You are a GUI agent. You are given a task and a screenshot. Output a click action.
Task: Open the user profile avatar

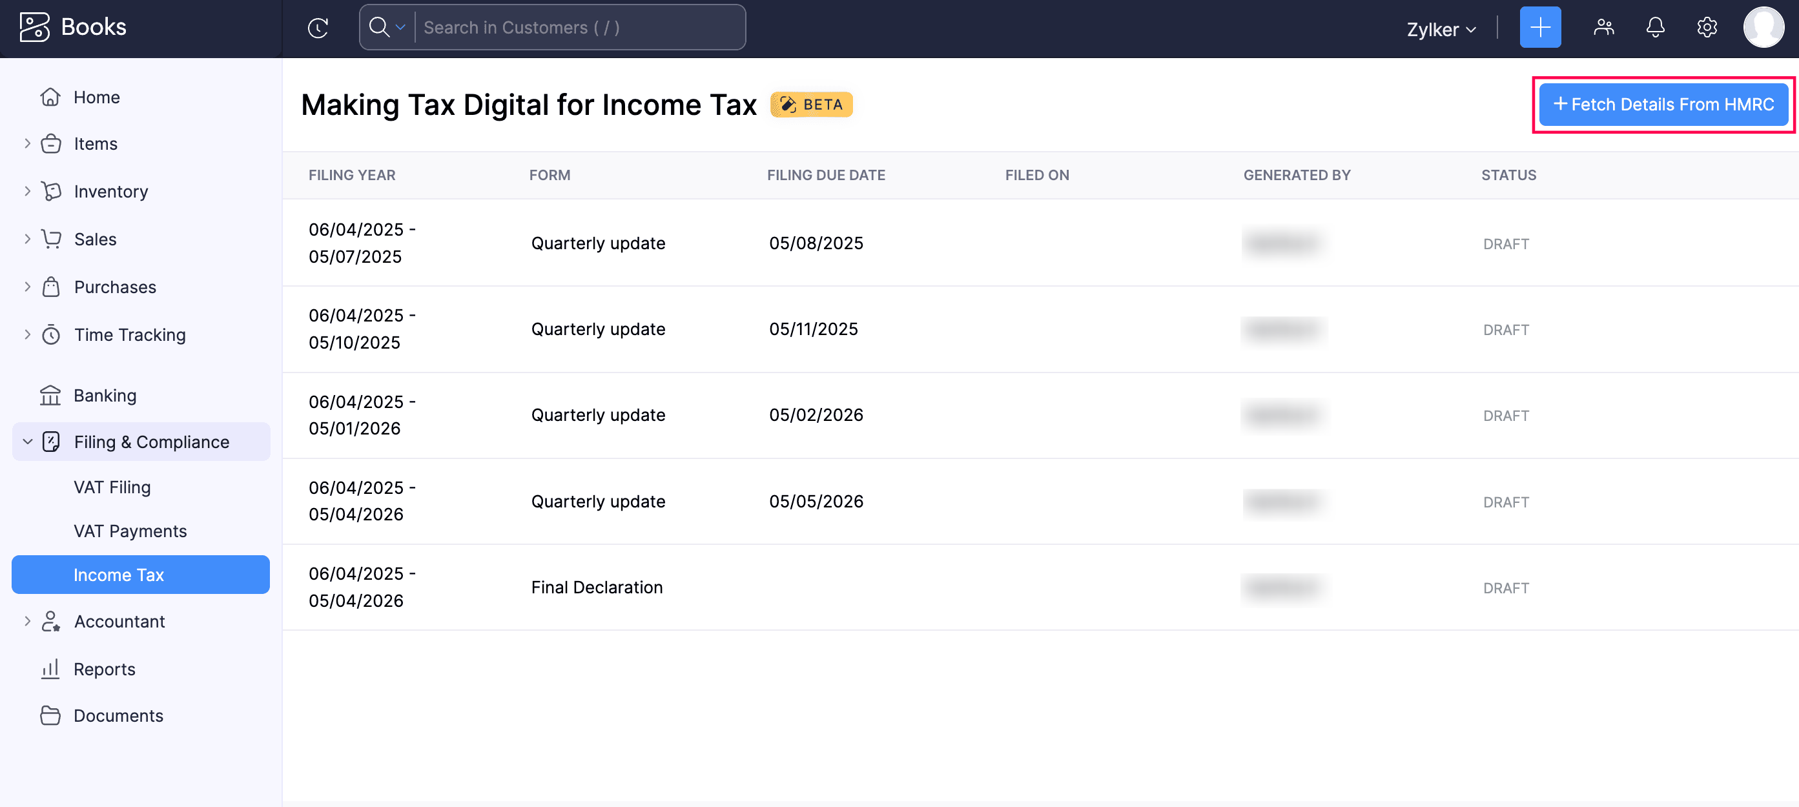(x=1763, y=28)
